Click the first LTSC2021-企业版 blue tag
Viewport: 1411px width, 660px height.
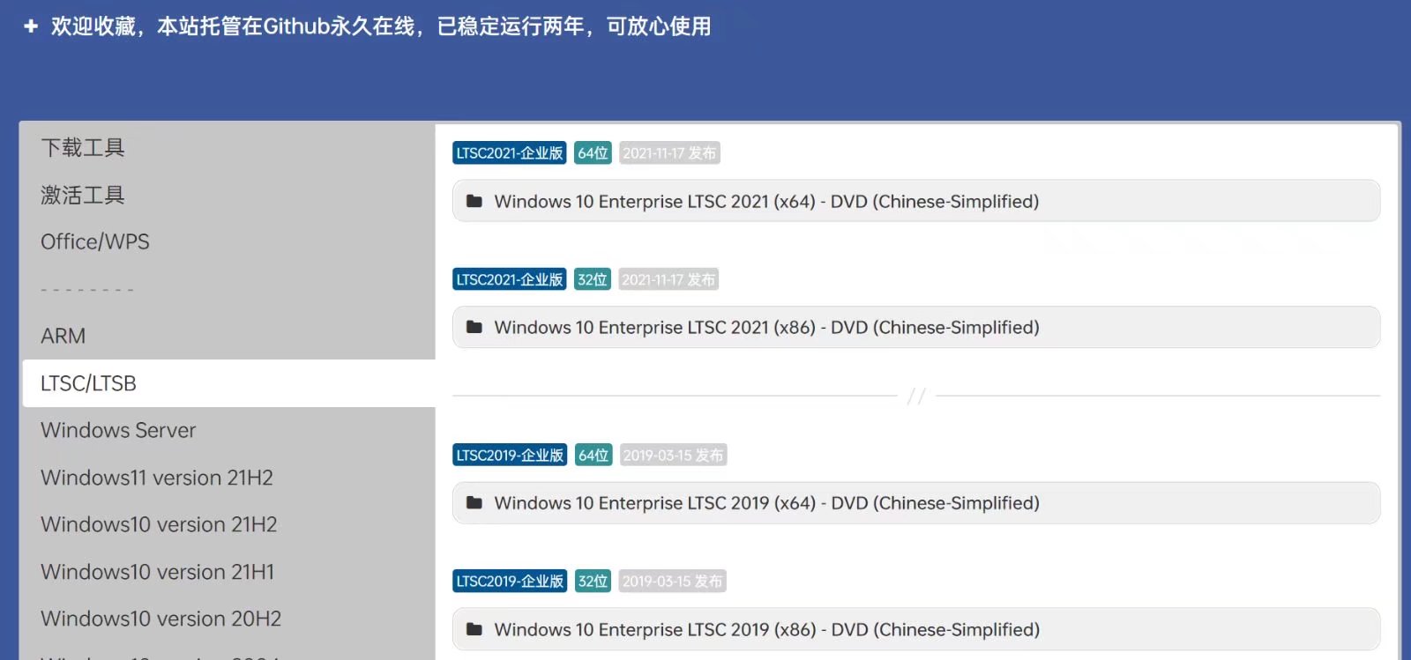(x=510, y=153)
